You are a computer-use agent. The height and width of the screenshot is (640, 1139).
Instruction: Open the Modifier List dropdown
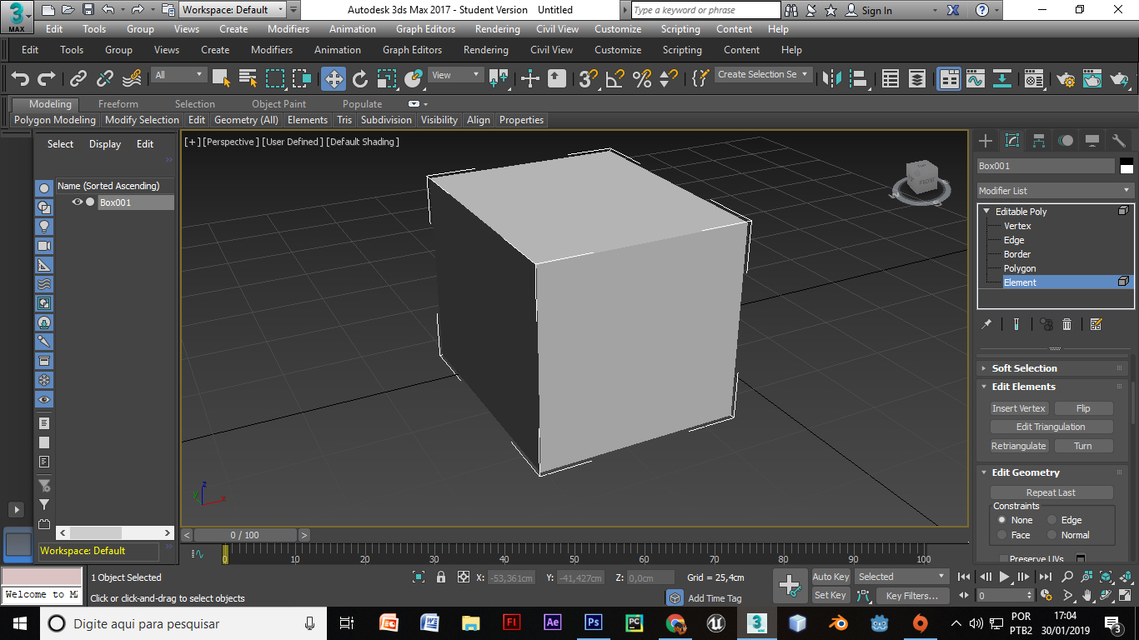1055,191
